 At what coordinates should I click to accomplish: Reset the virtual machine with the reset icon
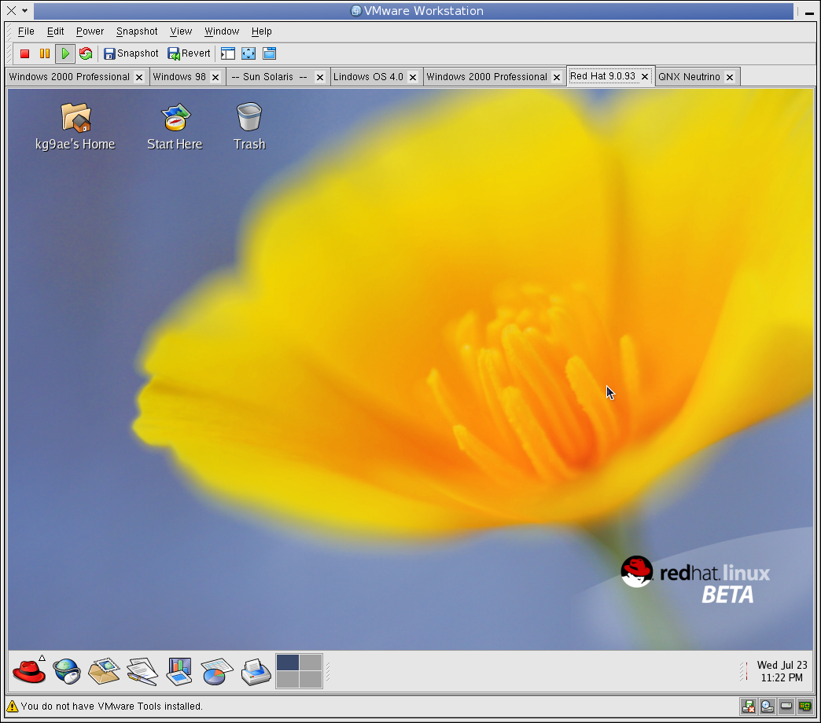click(86, 53)
